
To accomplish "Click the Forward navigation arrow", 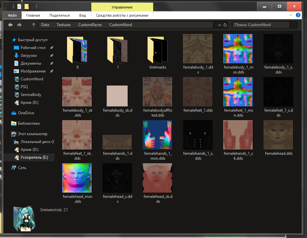I will [x=20, y=25].
